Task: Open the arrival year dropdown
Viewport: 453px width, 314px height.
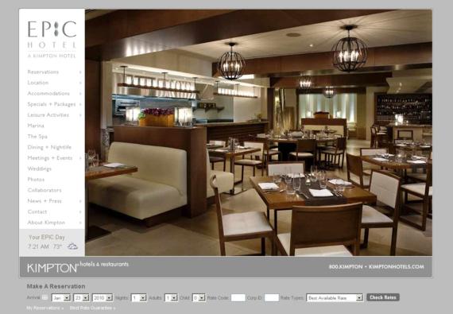Action: (103, 297)
